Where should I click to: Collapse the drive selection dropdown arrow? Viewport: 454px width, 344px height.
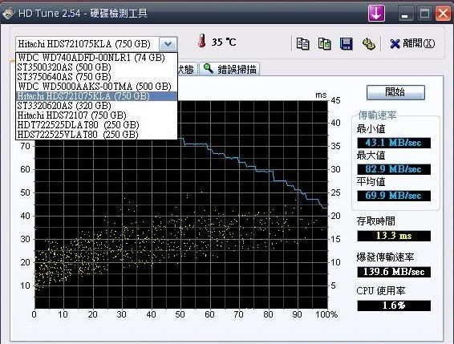pos(168,44)
